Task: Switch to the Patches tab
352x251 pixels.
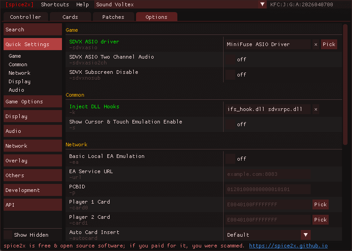Action: (113, 17)
